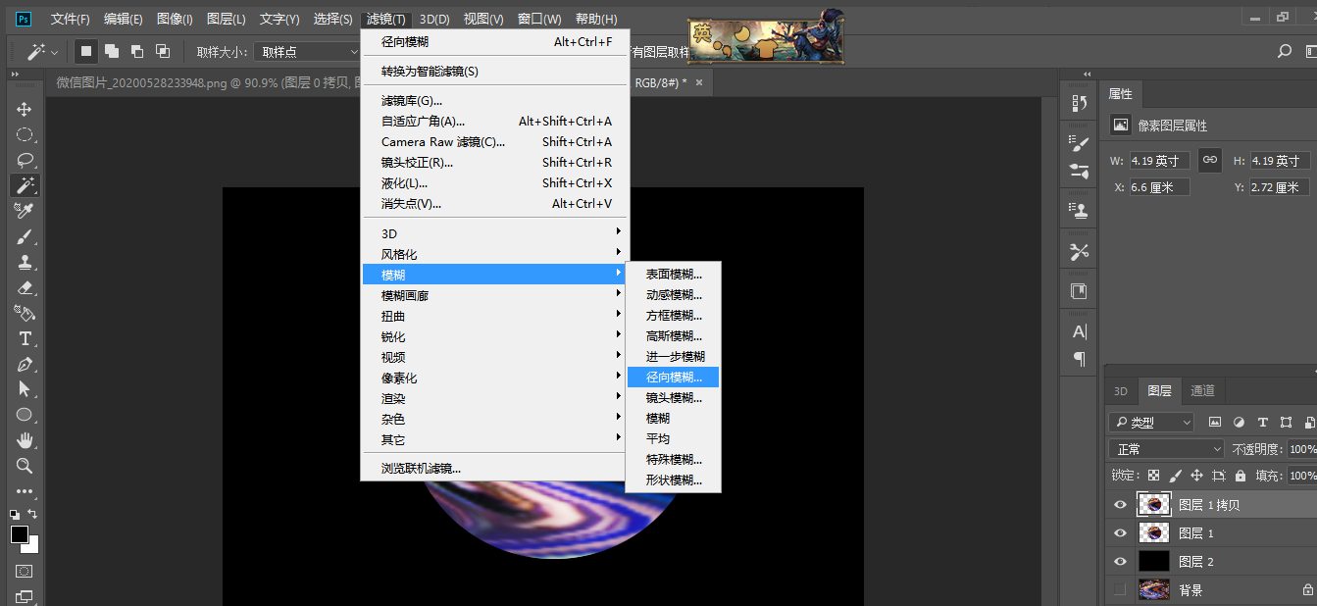Select the Move tool
1317x606 pixels.
tap(25, 109)
